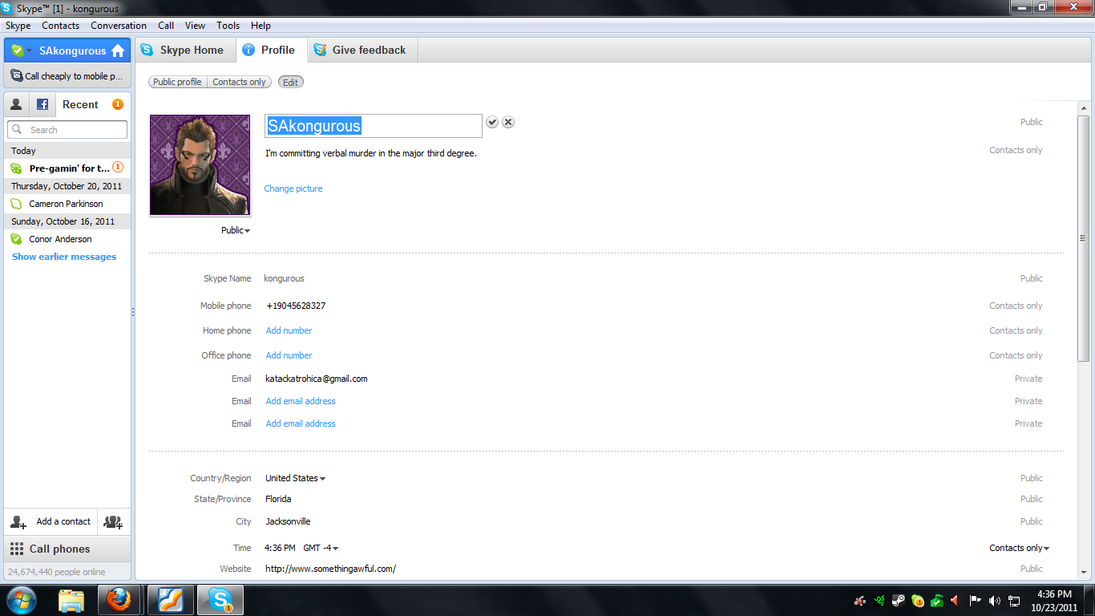The width and height of the screenshot is (1095, 616).
Task: Open the Tools menu
Action: coord(228,26)
